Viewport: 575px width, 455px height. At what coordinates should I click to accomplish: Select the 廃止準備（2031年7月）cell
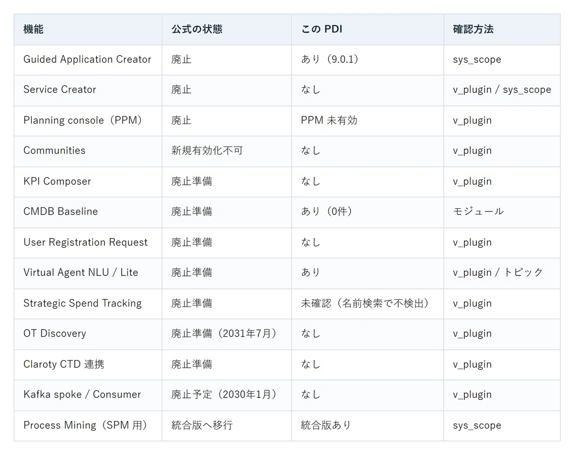point(226,333)
